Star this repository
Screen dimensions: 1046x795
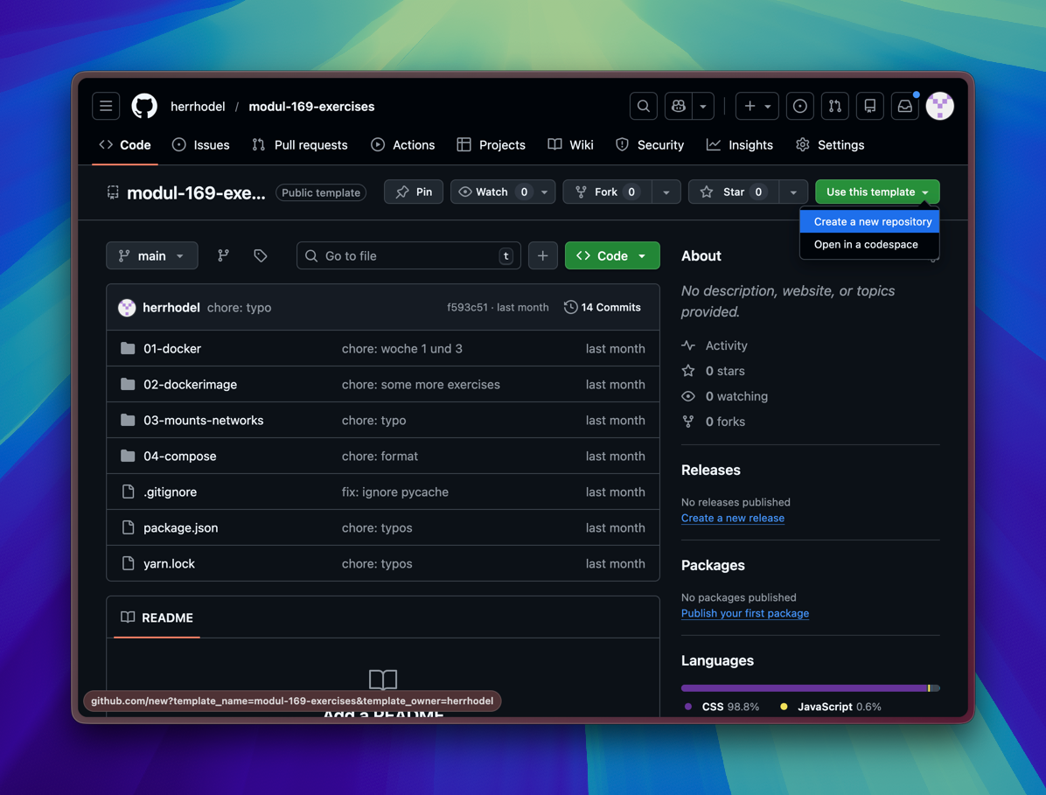[x=733, y=192]
